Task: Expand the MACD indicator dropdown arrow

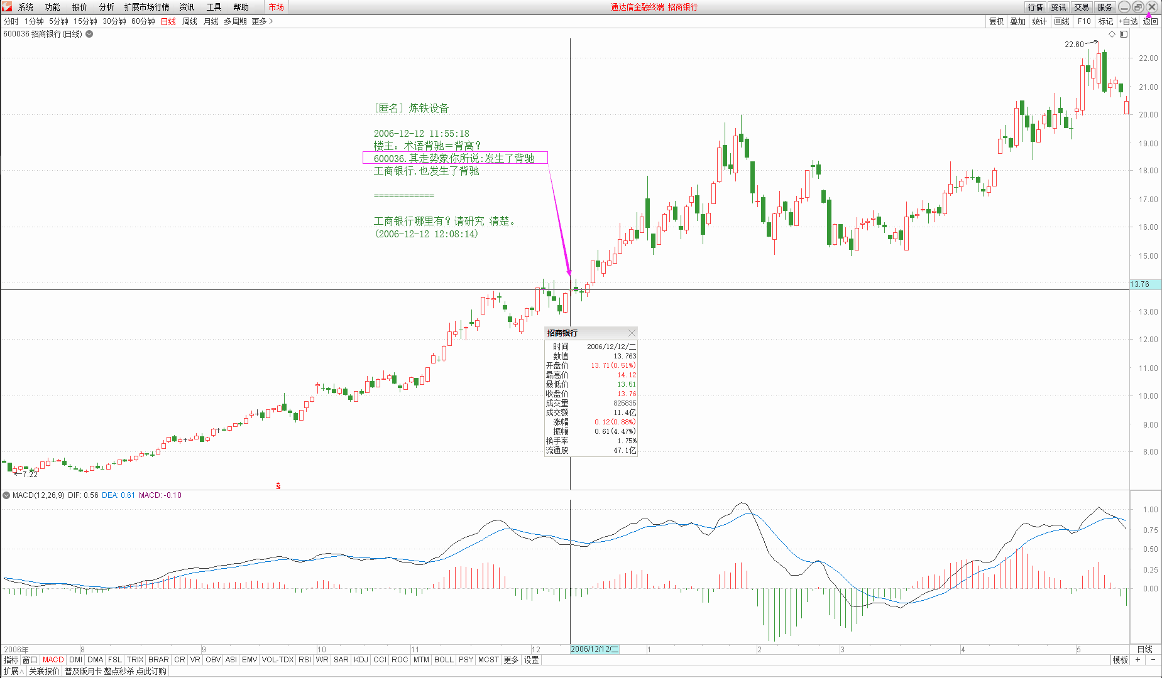Action: click(6, 495)
